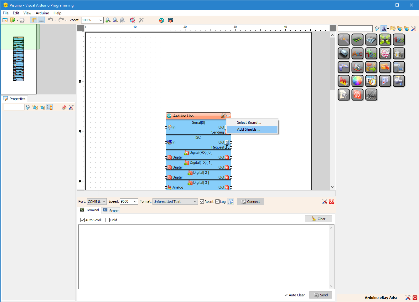
Task: Open the Speed dropdown set to 9600
Action: pos(135,201)
